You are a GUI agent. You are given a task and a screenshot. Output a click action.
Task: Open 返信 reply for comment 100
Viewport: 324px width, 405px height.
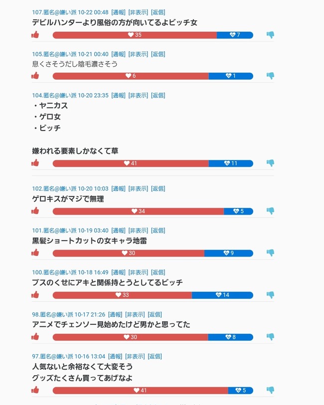pyautogui.click(x=158, y=272)
